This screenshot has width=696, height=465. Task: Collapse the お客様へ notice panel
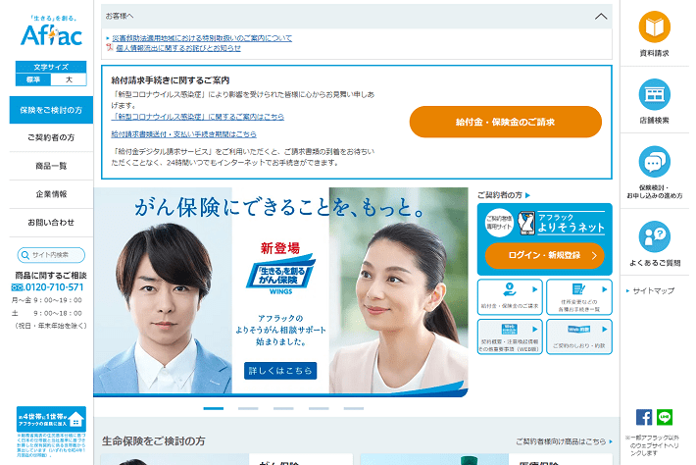(601, 17)
